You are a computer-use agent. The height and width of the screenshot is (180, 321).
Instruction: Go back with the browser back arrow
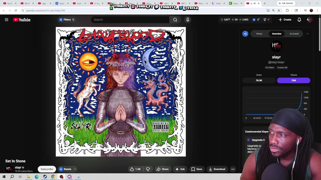(4, 10)
